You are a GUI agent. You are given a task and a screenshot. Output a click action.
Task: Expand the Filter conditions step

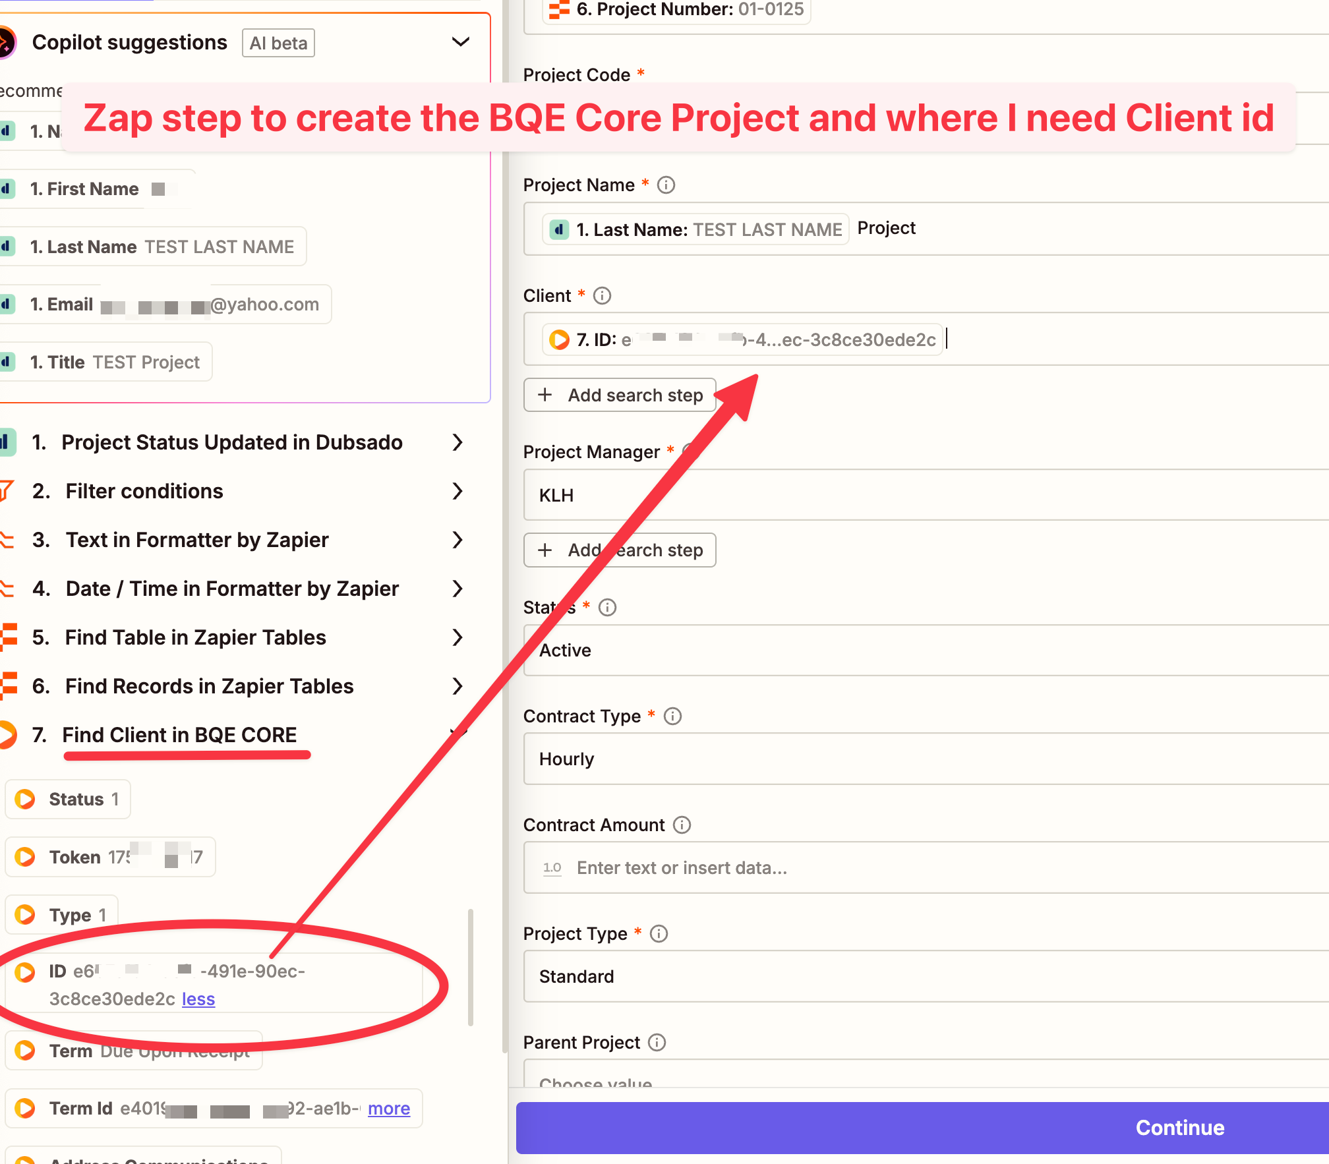click(x=458, y=491)
